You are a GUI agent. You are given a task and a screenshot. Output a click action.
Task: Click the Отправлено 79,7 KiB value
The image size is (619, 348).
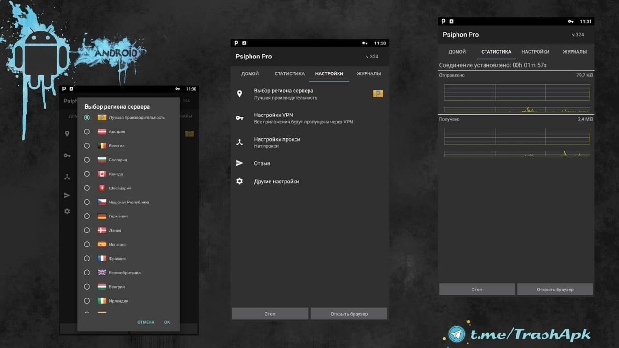pos(585,75)
